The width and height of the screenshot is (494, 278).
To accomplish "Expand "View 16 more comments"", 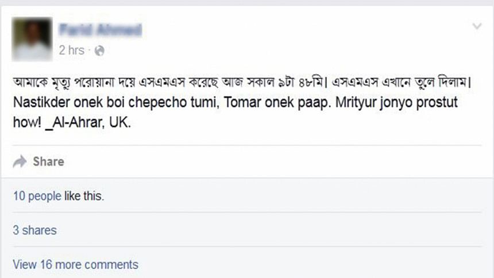I will (x=75, y=265).
